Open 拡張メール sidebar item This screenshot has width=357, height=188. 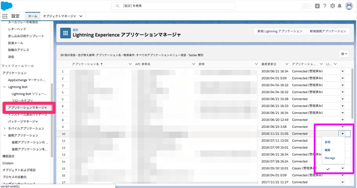15,43
